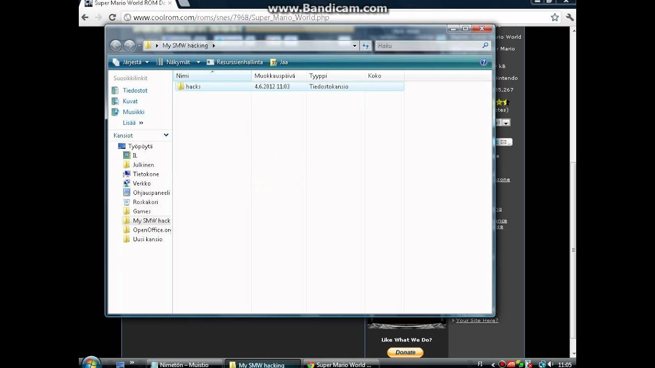Go forward in the Explorer window
Viewport: 655px width, 368px height.
coord(129,45)
